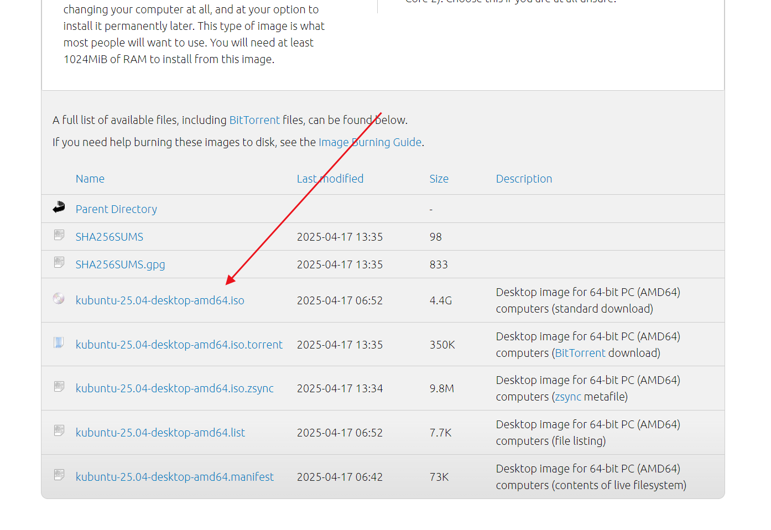This screenshot has width=771, height=530.
Task: Download the kubuntu .iso.torrent file
Action: coord(179,345)
